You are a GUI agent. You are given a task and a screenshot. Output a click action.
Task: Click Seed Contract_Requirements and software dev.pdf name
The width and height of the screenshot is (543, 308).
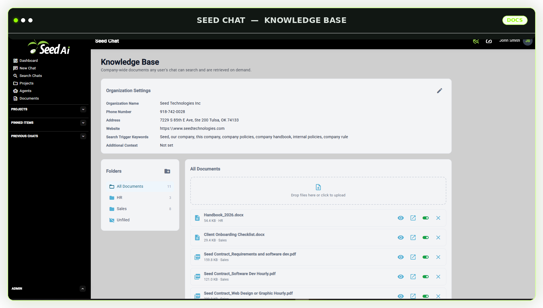click(250, 254)
